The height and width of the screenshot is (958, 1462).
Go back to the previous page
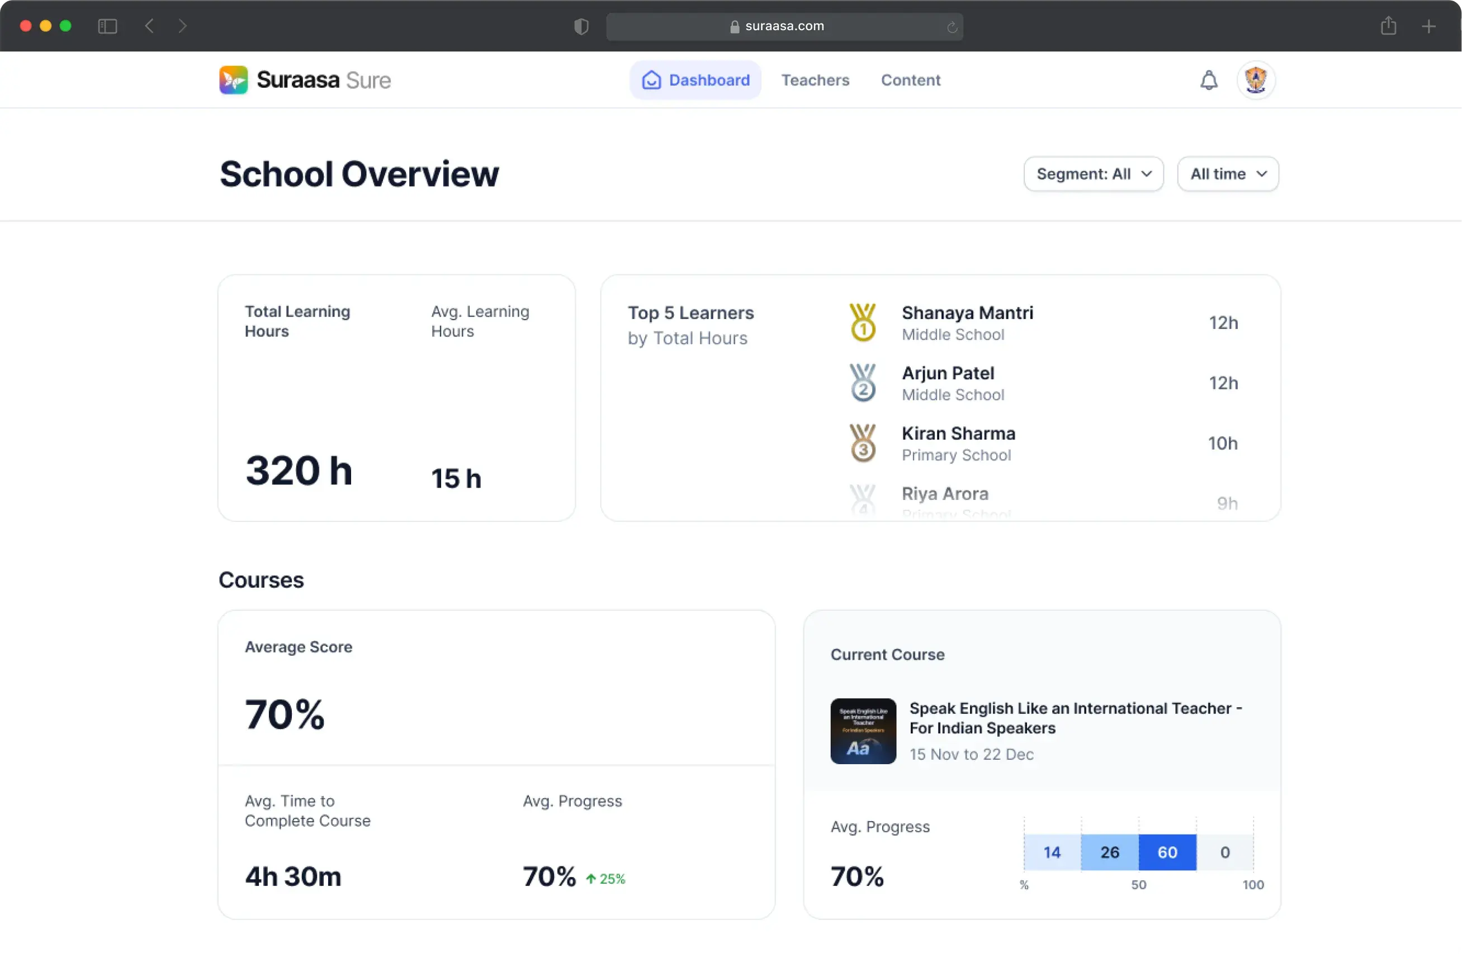pyautogui.click(x=149, y=26)
